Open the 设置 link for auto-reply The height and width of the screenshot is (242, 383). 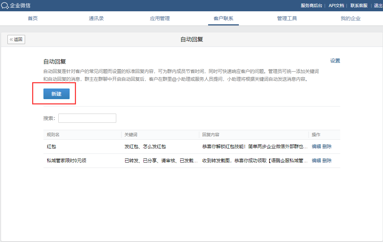pos(335,61)
